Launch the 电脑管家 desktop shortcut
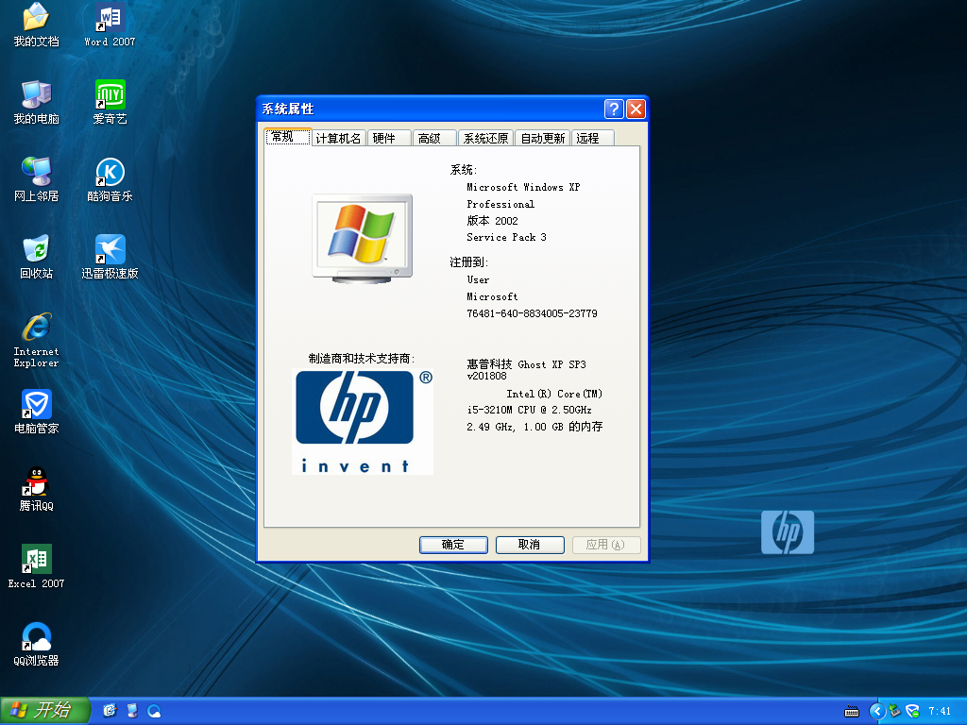The height and width of the screenshot is (725, 967). (37, 412)
